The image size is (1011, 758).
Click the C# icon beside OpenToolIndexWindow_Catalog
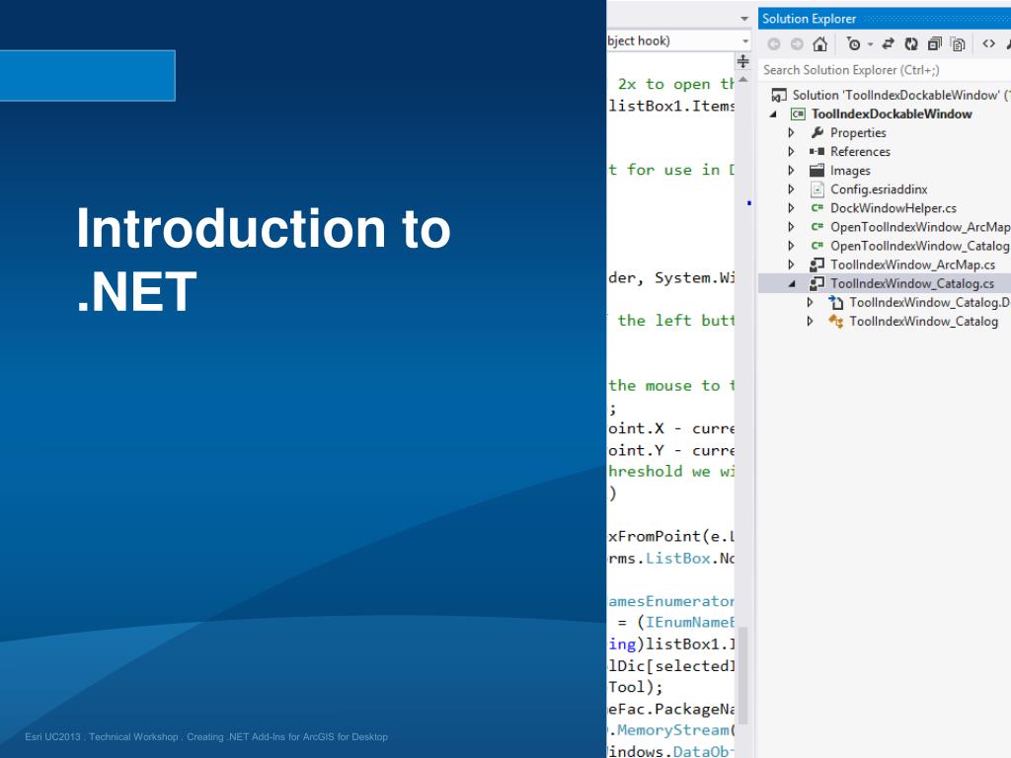[817, 246]
